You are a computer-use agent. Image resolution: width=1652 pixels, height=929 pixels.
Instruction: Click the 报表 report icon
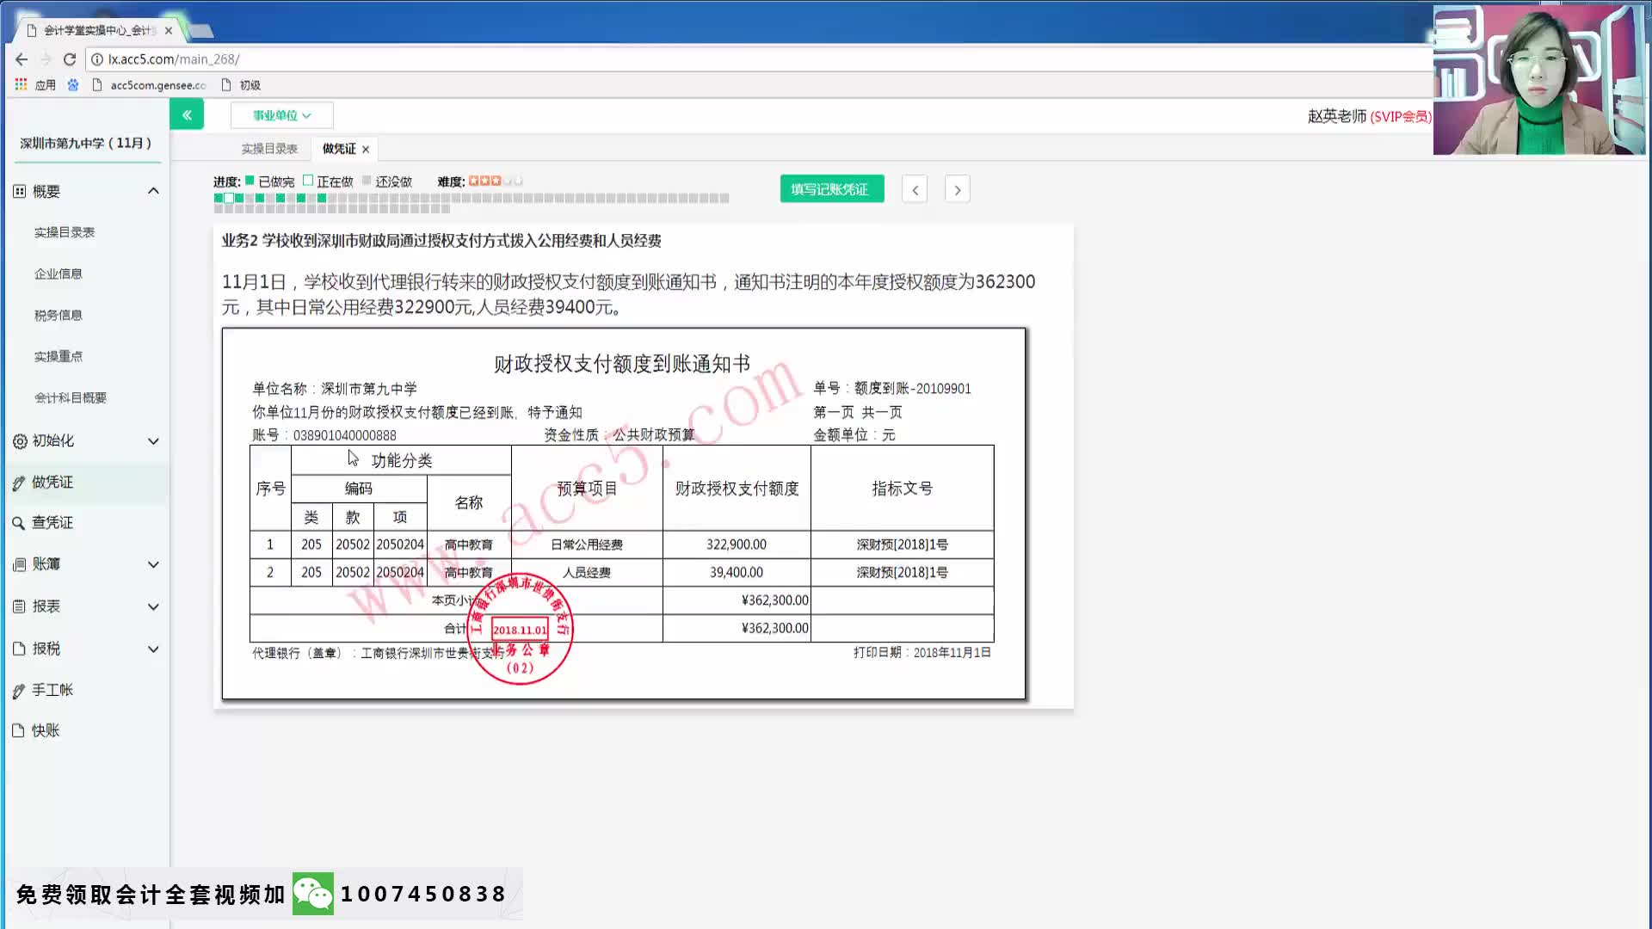pyautogui.click(x=19, y=606)
